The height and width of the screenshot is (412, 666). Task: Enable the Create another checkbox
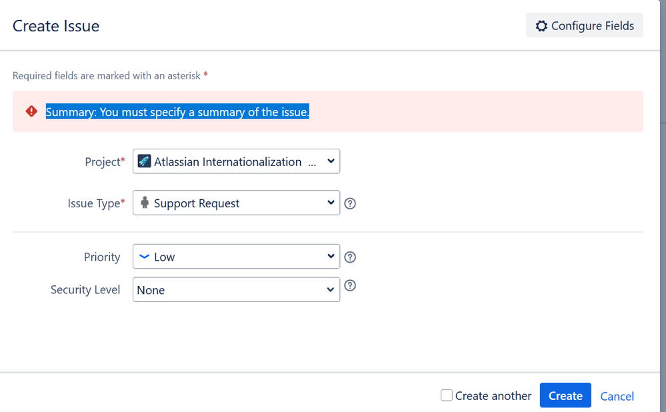click(447, 395)
